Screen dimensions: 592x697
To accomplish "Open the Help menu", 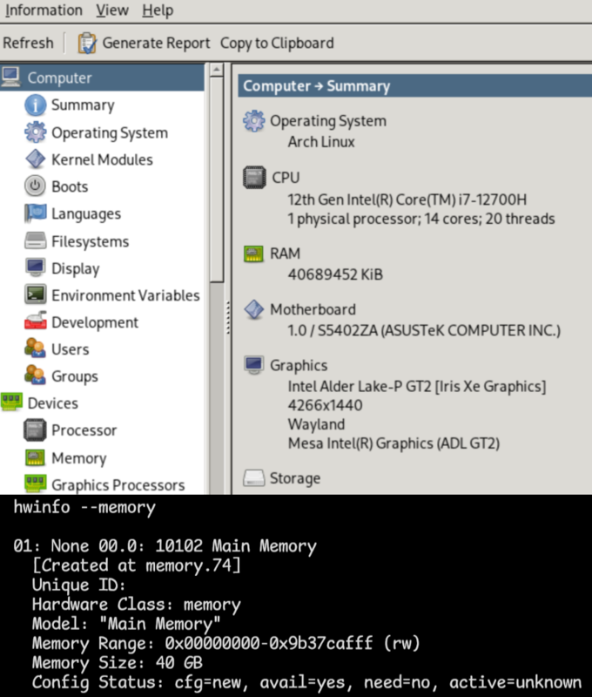I will (158, 10).
